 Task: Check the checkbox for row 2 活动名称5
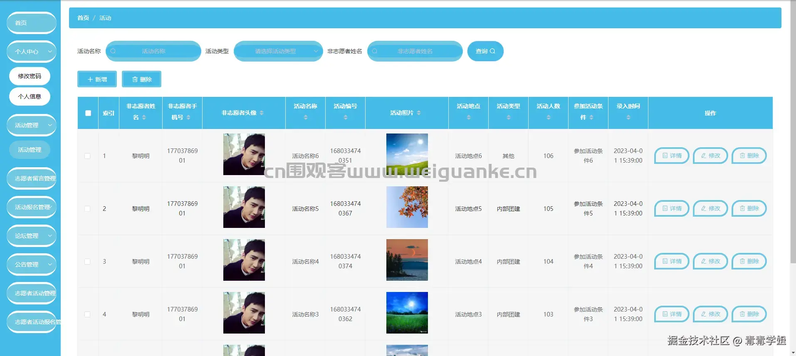tap(87, 209)
